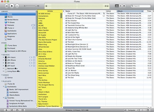Expand the JDH iPhone device
Image resolution: width=154 pixels, height=112 pixels.
3,60
